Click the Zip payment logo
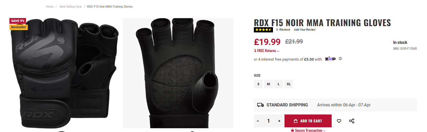 pos(330,59)
